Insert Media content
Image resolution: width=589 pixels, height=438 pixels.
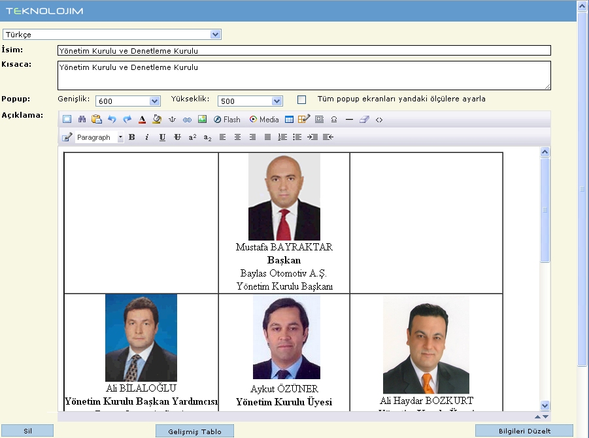(264, 120)
